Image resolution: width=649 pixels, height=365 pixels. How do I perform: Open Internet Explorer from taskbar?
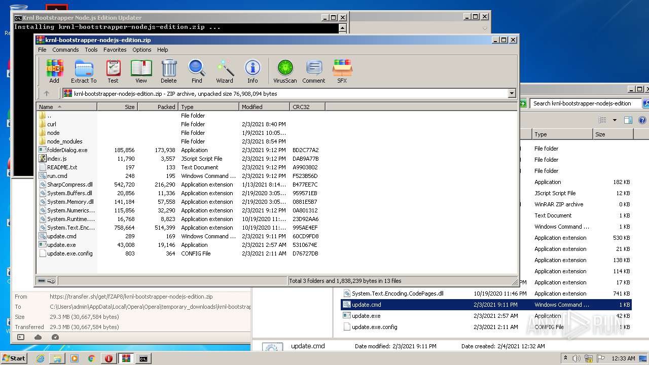[x=40, y=358]
